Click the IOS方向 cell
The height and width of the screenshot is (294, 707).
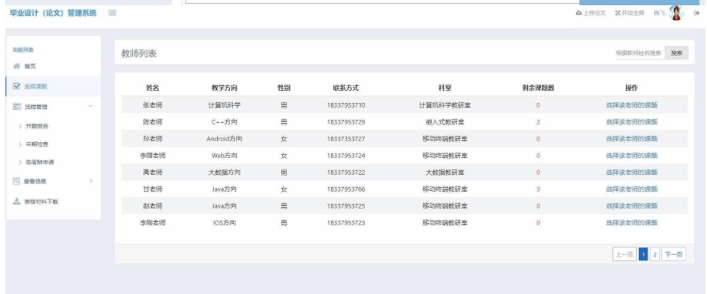(224, 223)
